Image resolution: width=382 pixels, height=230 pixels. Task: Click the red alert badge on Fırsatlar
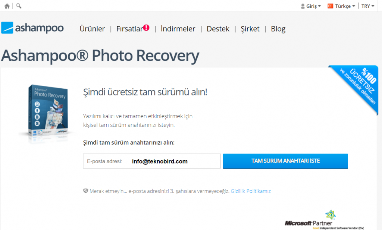tap(146, 28)
